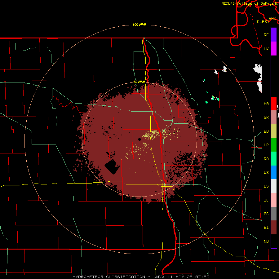Click the ND legend label
This screenshot has width=279, height=279.
coord(266,241)
